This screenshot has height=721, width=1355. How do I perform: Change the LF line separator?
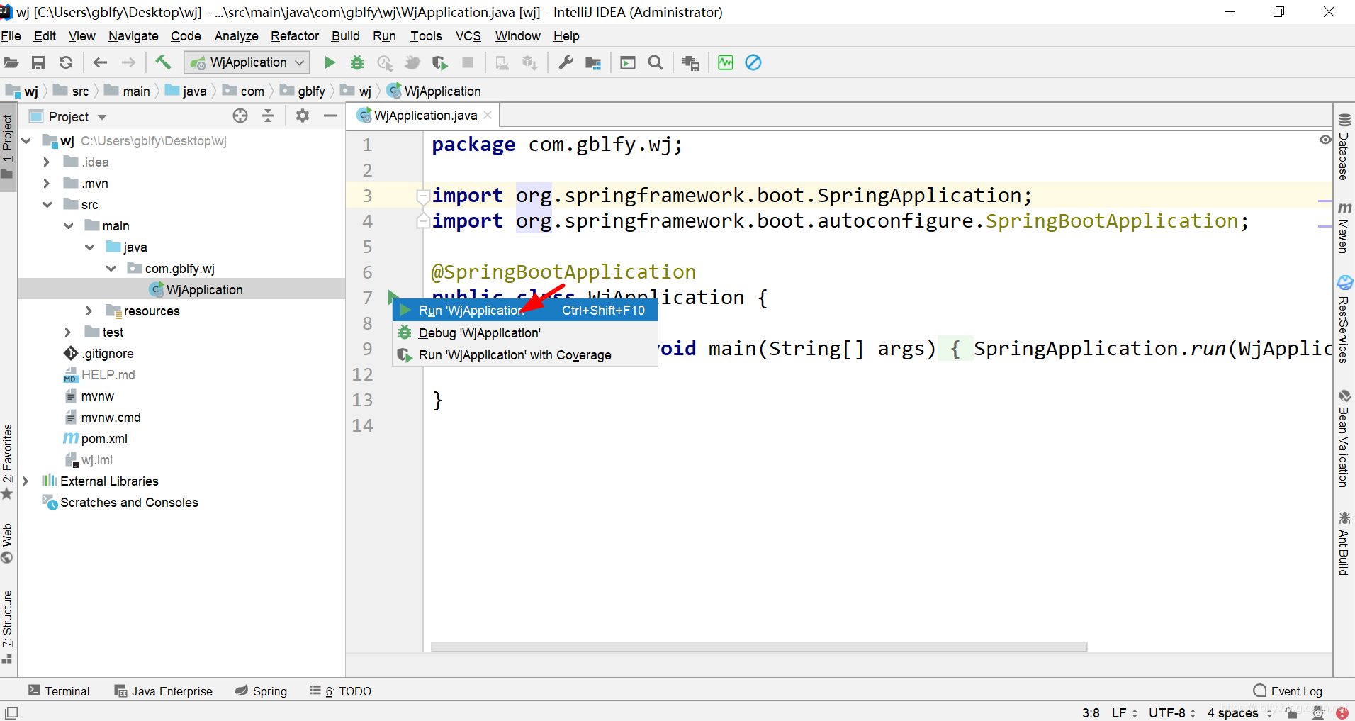coord(1124,713)
